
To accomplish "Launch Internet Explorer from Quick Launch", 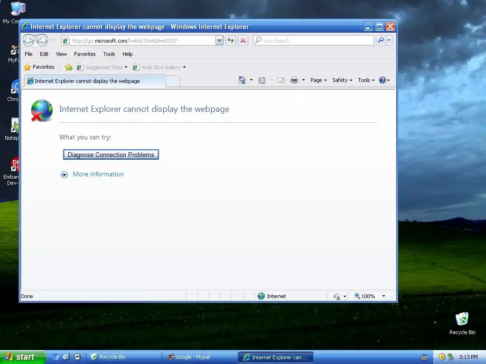I will pos(66,357).
